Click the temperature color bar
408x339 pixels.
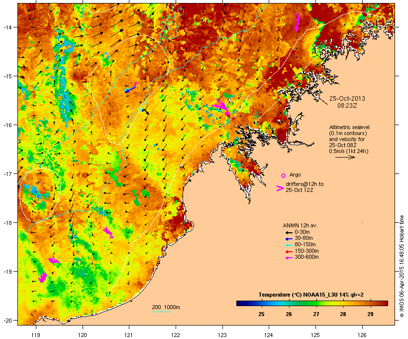312,303
